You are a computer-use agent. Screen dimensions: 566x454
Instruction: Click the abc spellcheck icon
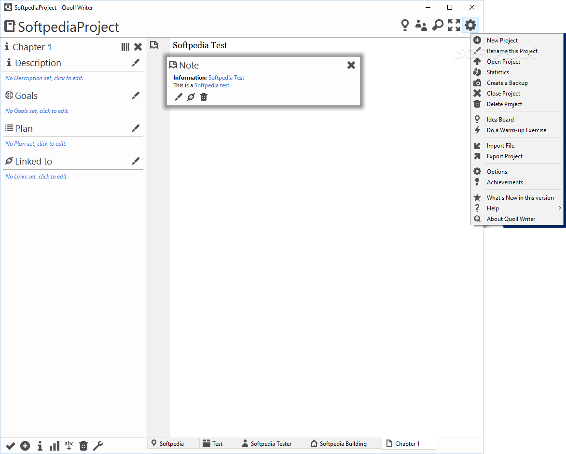(69, 446)
